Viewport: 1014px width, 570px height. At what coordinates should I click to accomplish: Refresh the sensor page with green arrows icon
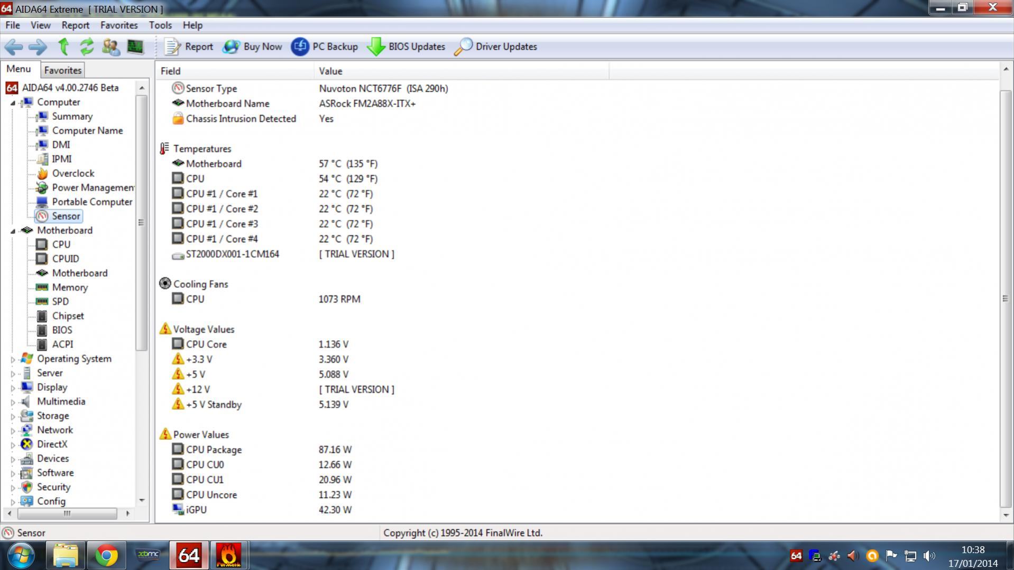point(87,47)
